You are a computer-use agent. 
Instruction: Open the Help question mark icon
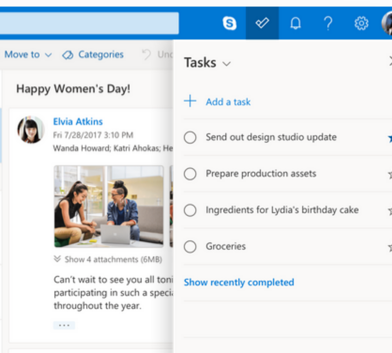point(328,23)
